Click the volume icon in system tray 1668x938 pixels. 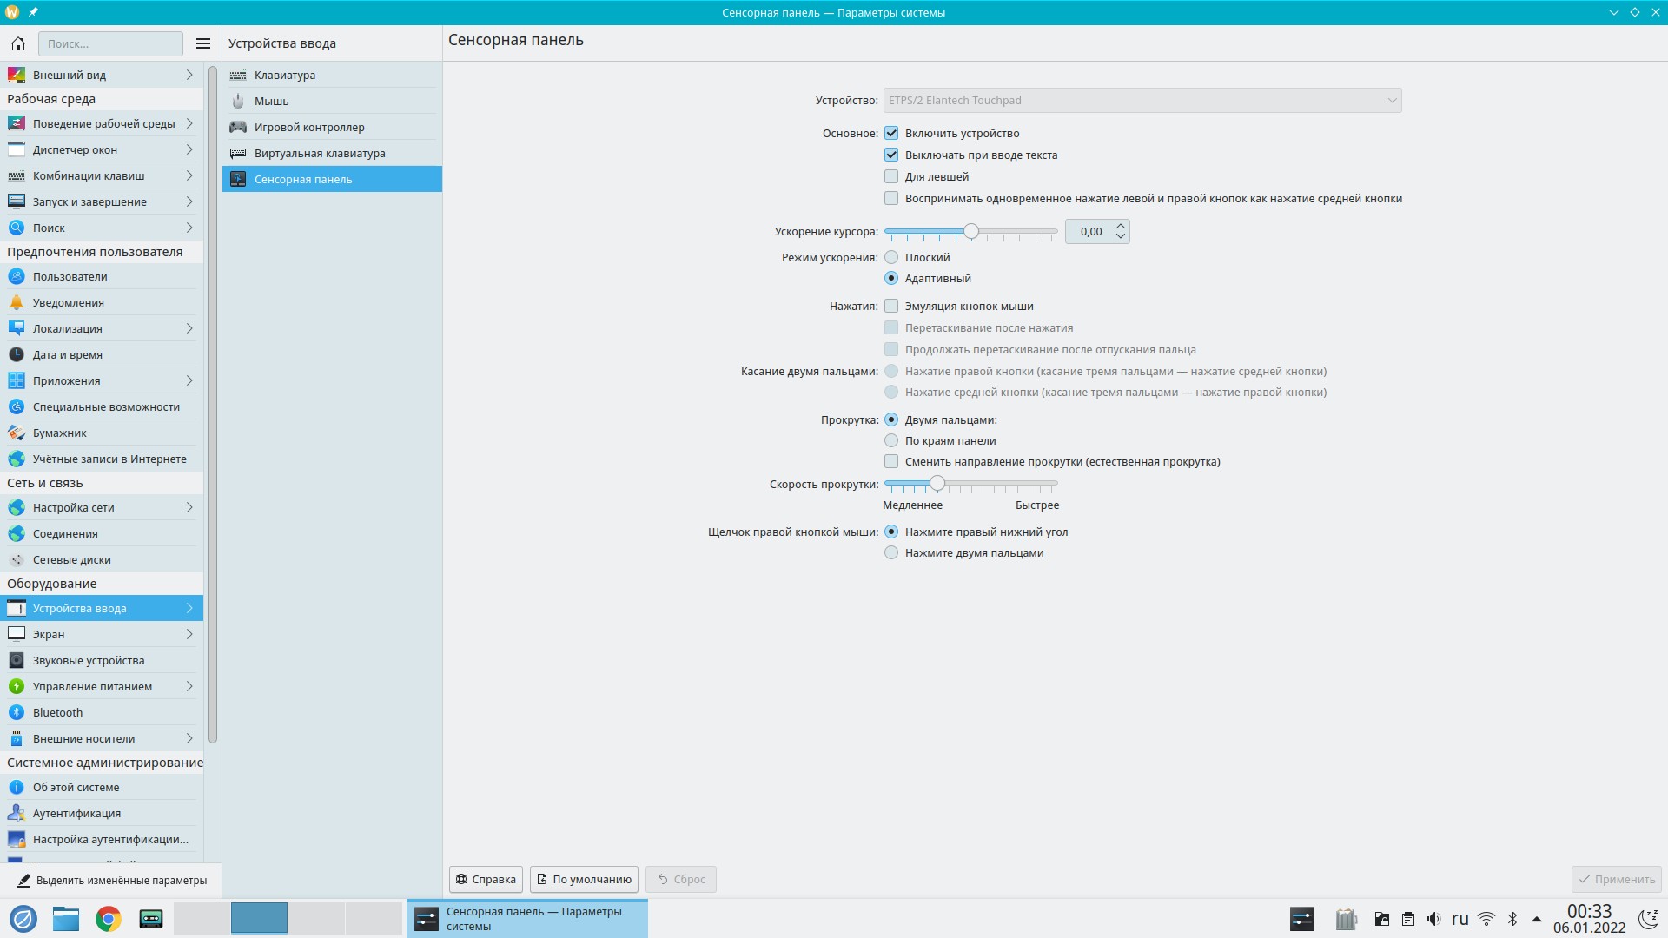pos(1433,919)
